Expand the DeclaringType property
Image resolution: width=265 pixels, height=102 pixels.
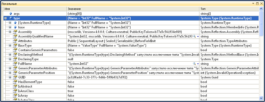(x=10, y=59)
